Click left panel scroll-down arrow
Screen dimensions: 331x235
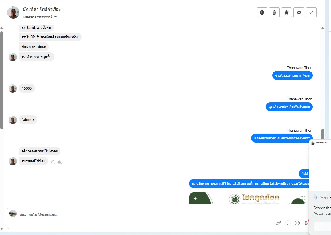pyautogui.click(x=2, y=229)
